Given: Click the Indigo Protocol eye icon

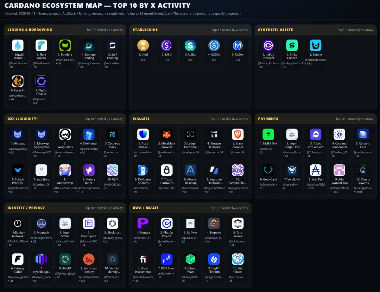Looking at the screenshot, I should 268,45.
